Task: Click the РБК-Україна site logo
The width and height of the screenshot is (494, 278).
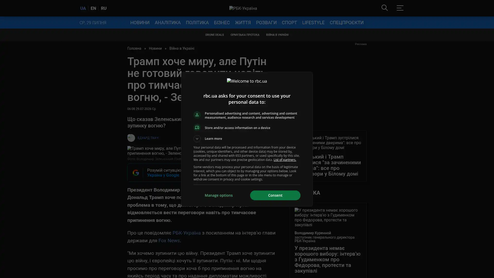Action: pyautogui.click(x=243, y=8)
